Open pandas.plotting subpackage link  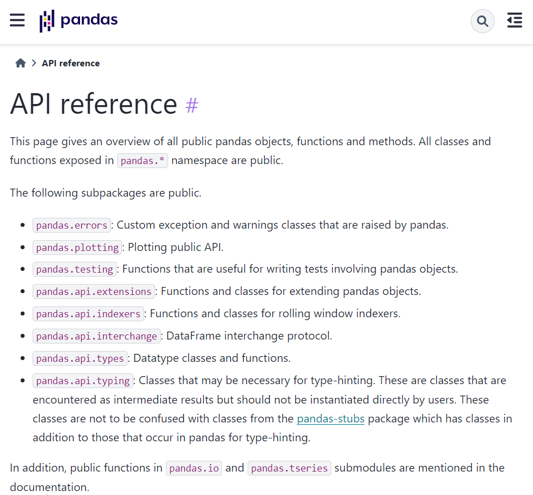coord(77,247)
